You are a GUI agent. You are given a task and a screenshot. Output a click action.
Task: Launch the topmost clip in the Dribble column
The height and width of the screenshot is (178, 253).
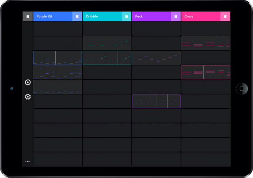107,43
